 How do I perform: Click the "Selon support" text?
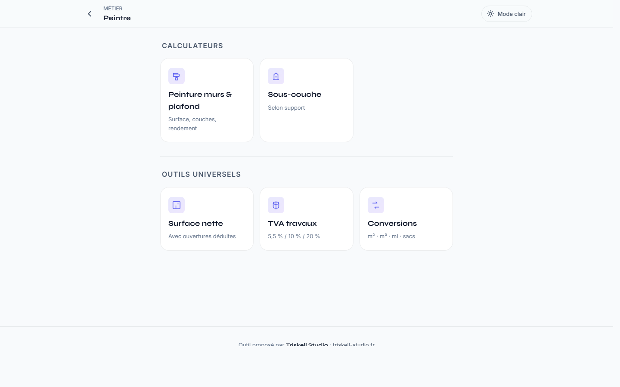coord(286,107)
